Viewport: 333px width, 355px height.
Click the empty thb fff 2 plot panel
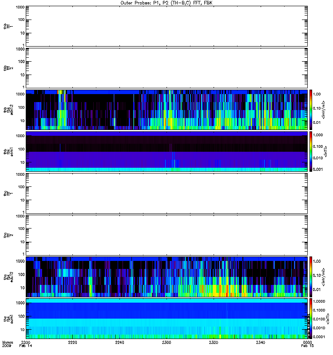tap(166, 68)
